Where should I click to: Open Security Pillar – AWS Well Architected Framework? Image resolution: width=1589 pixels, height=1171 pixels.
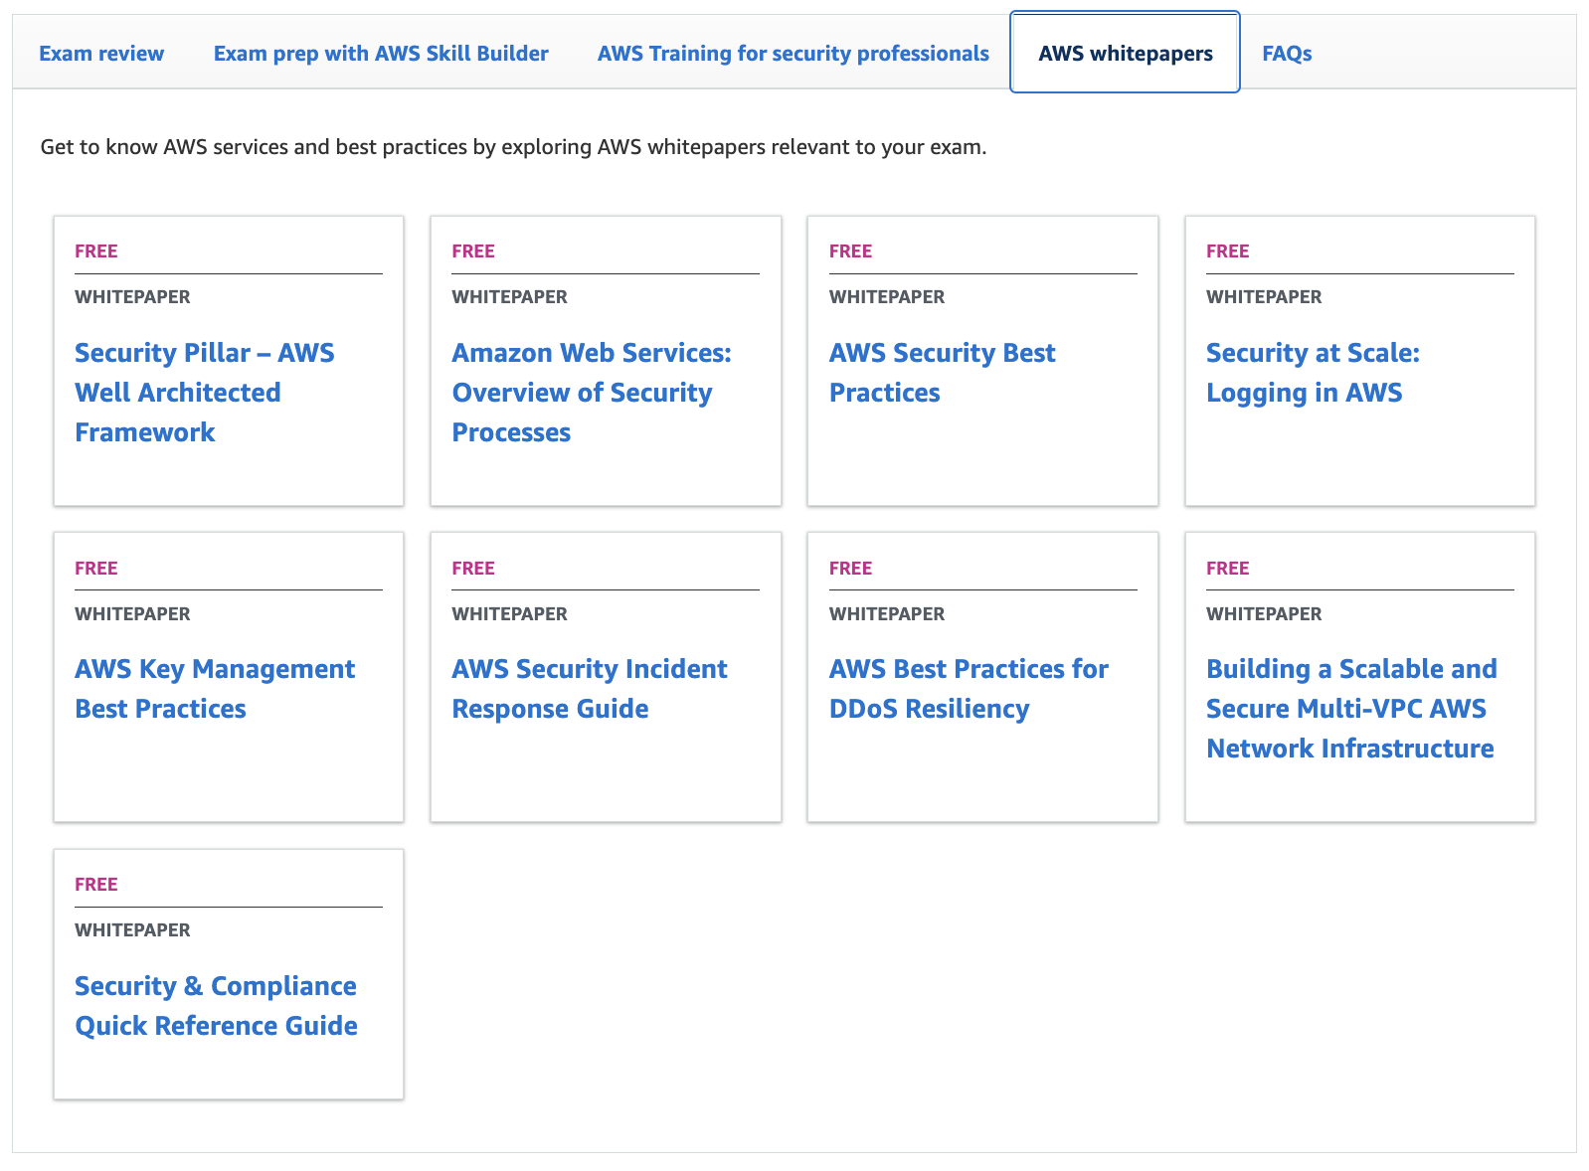pyautogui.click(x=205, y=393)
